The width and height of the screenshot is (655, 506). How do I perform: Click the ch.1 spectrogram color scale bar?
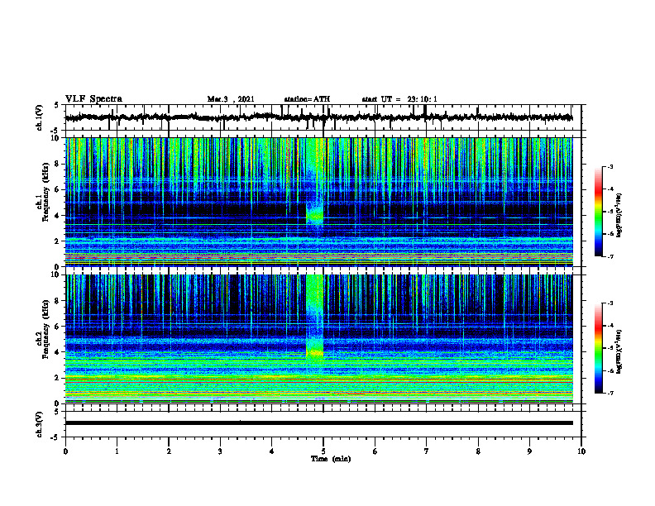(x=598, y=211)
